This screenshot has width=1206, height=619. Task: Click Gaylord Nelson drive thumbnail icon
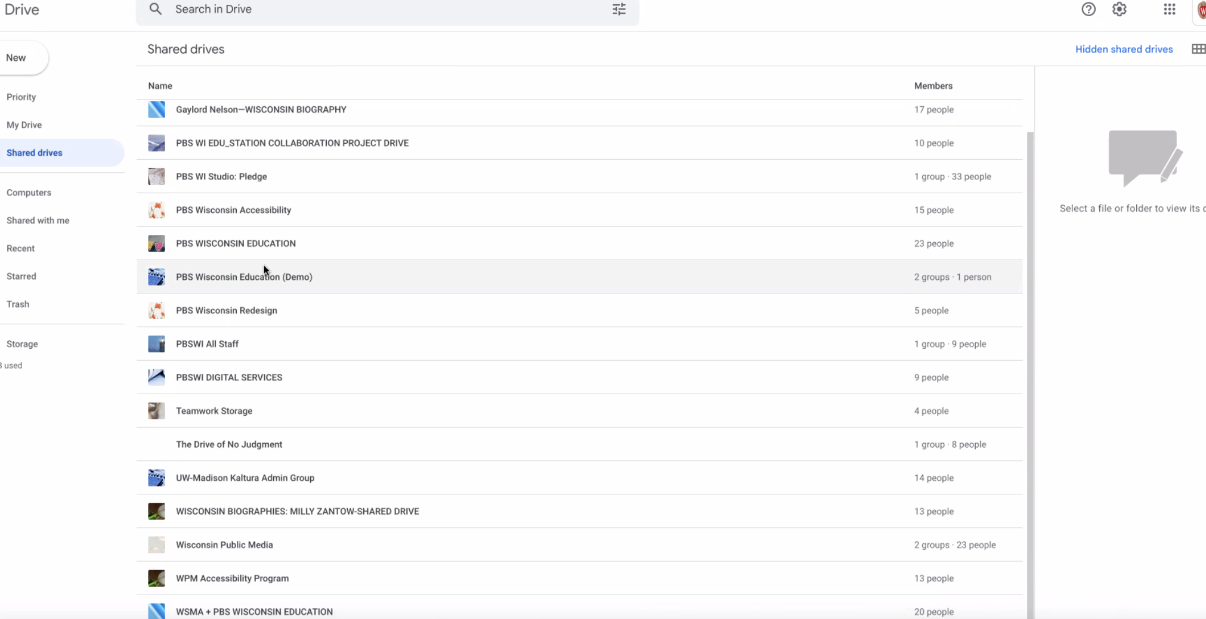click(x=156, y=109)
